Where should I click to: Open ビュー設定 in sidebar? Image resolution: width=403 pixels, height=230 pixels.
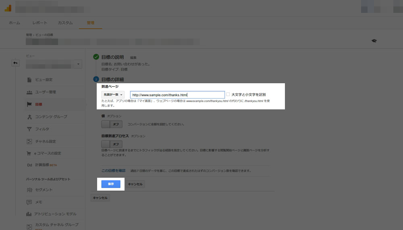click(x=44, y=80)
